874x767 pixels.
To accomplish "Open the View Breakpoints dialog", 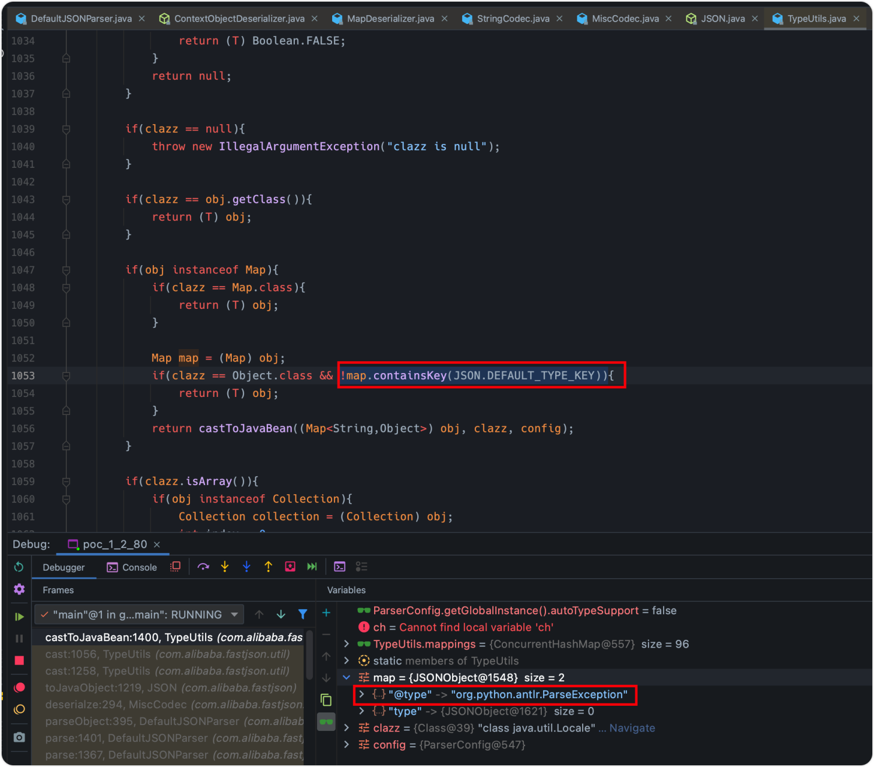I will pos(19,688).
